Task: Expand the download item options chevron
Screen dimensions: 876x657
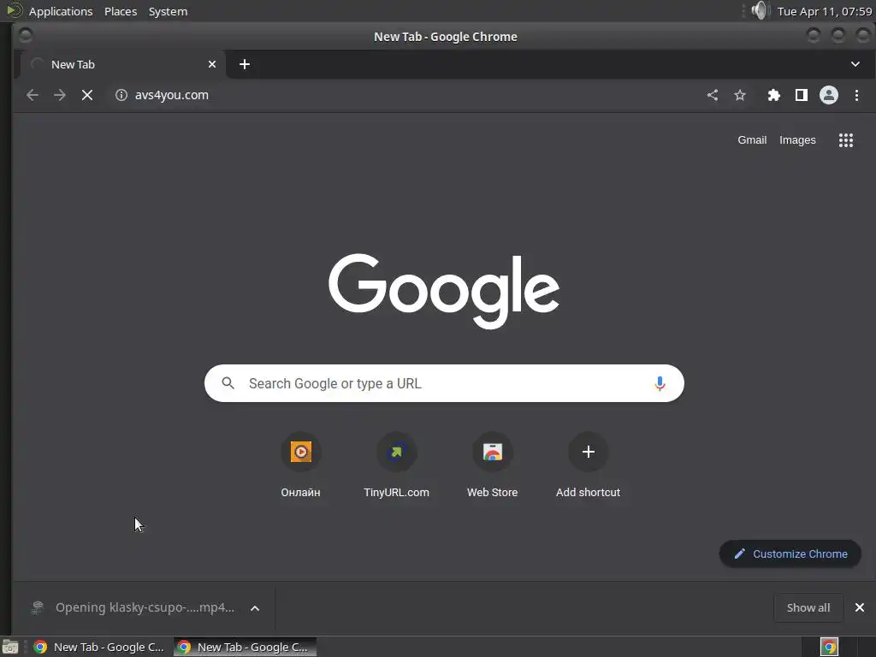Action: coord(255,608)
